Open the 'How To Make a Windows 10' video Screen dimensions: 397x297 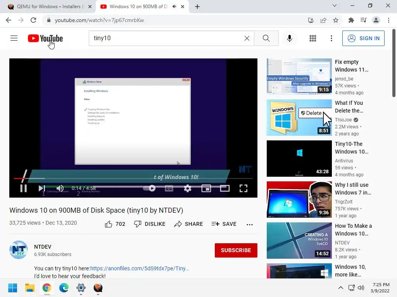click(299, 241)
